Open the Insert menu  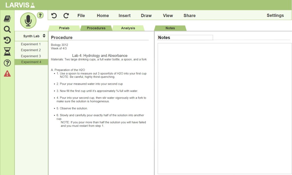tap(125, 16)
